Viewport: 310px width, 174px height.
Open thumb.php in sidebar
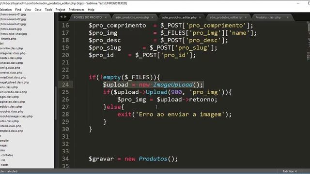(9, 39)
